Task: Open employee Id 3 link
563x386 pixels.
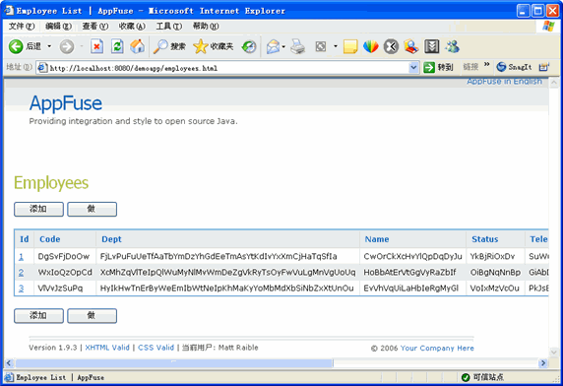Action: [21, 289]
